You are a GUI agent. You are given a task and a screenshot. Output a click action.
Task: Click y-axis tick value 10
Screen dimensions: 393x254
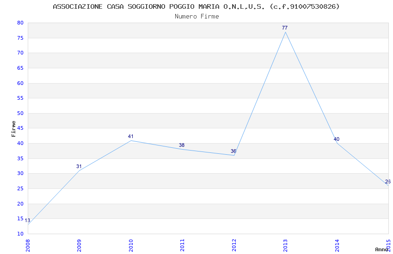(20, 234)
